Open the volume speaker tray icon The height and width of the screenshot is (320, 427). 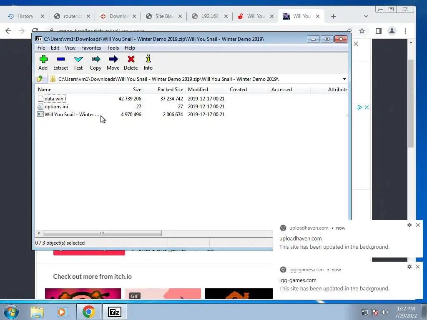[x=384, y=312]
